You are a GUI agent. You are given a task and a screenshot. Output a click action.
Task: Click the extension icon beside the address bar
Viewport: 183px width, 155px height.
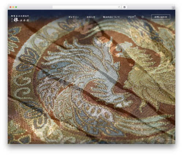(x=124, y=7)
